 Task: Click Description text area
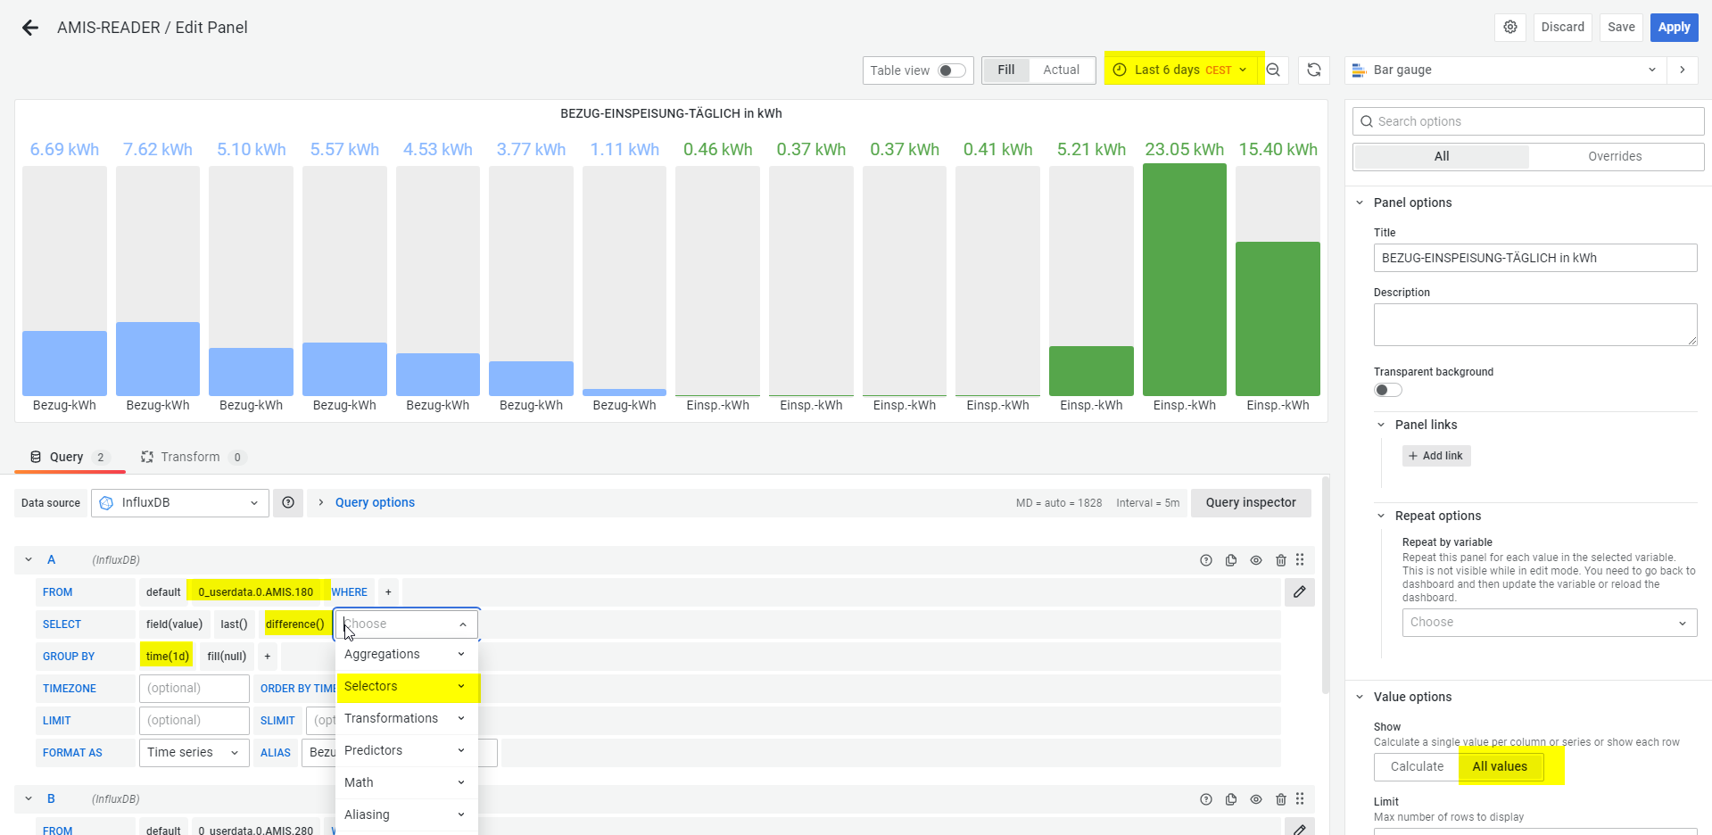click(1535, 325)
